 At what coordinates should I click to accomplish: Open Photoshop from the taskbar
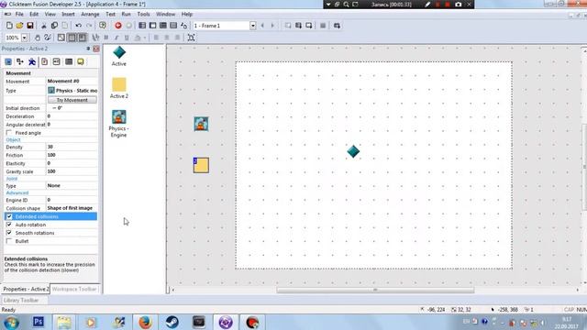point(39,322)
